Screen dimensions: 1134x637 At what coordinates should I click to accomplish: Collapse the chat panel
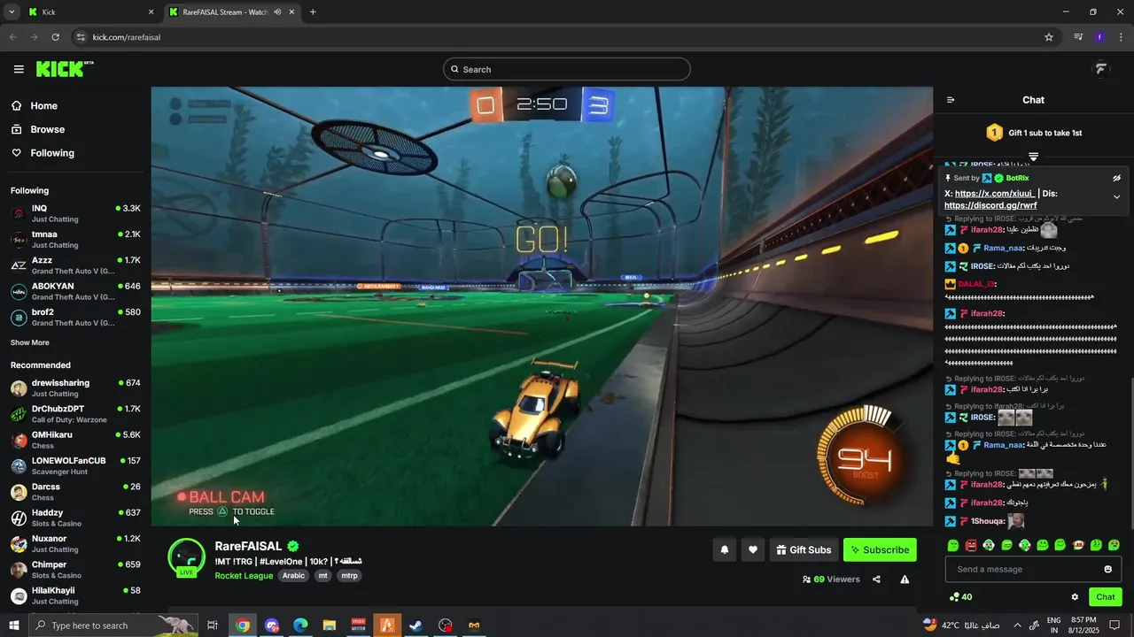pos(951,100)
